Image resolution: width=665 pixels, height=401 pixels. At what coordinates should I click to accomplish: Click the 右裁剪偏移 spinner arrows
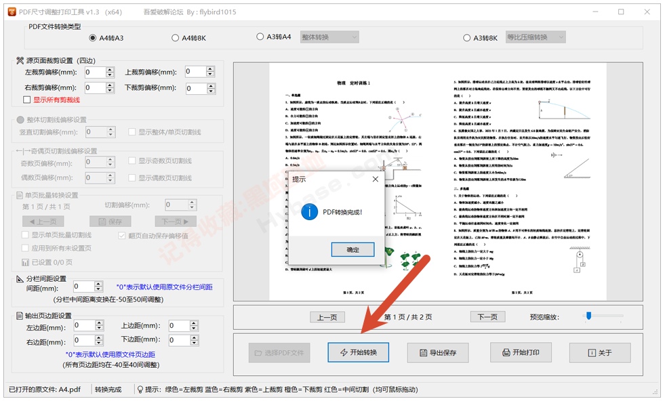(110, 88)
